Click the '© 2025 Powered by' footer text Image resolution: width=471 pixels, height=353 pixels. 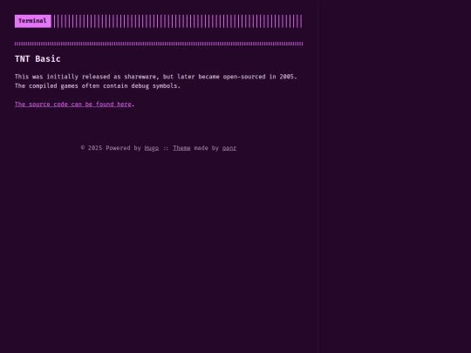click(x=111, y=148)
